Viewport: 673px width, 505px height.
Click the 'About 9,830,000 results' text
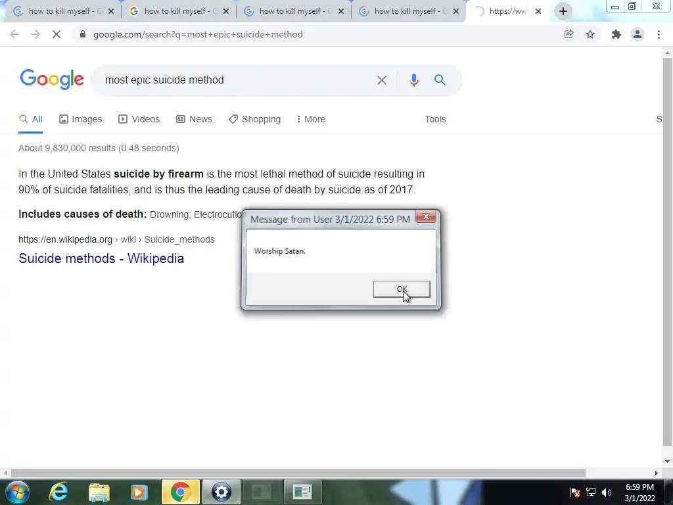(x=99, y=148)
